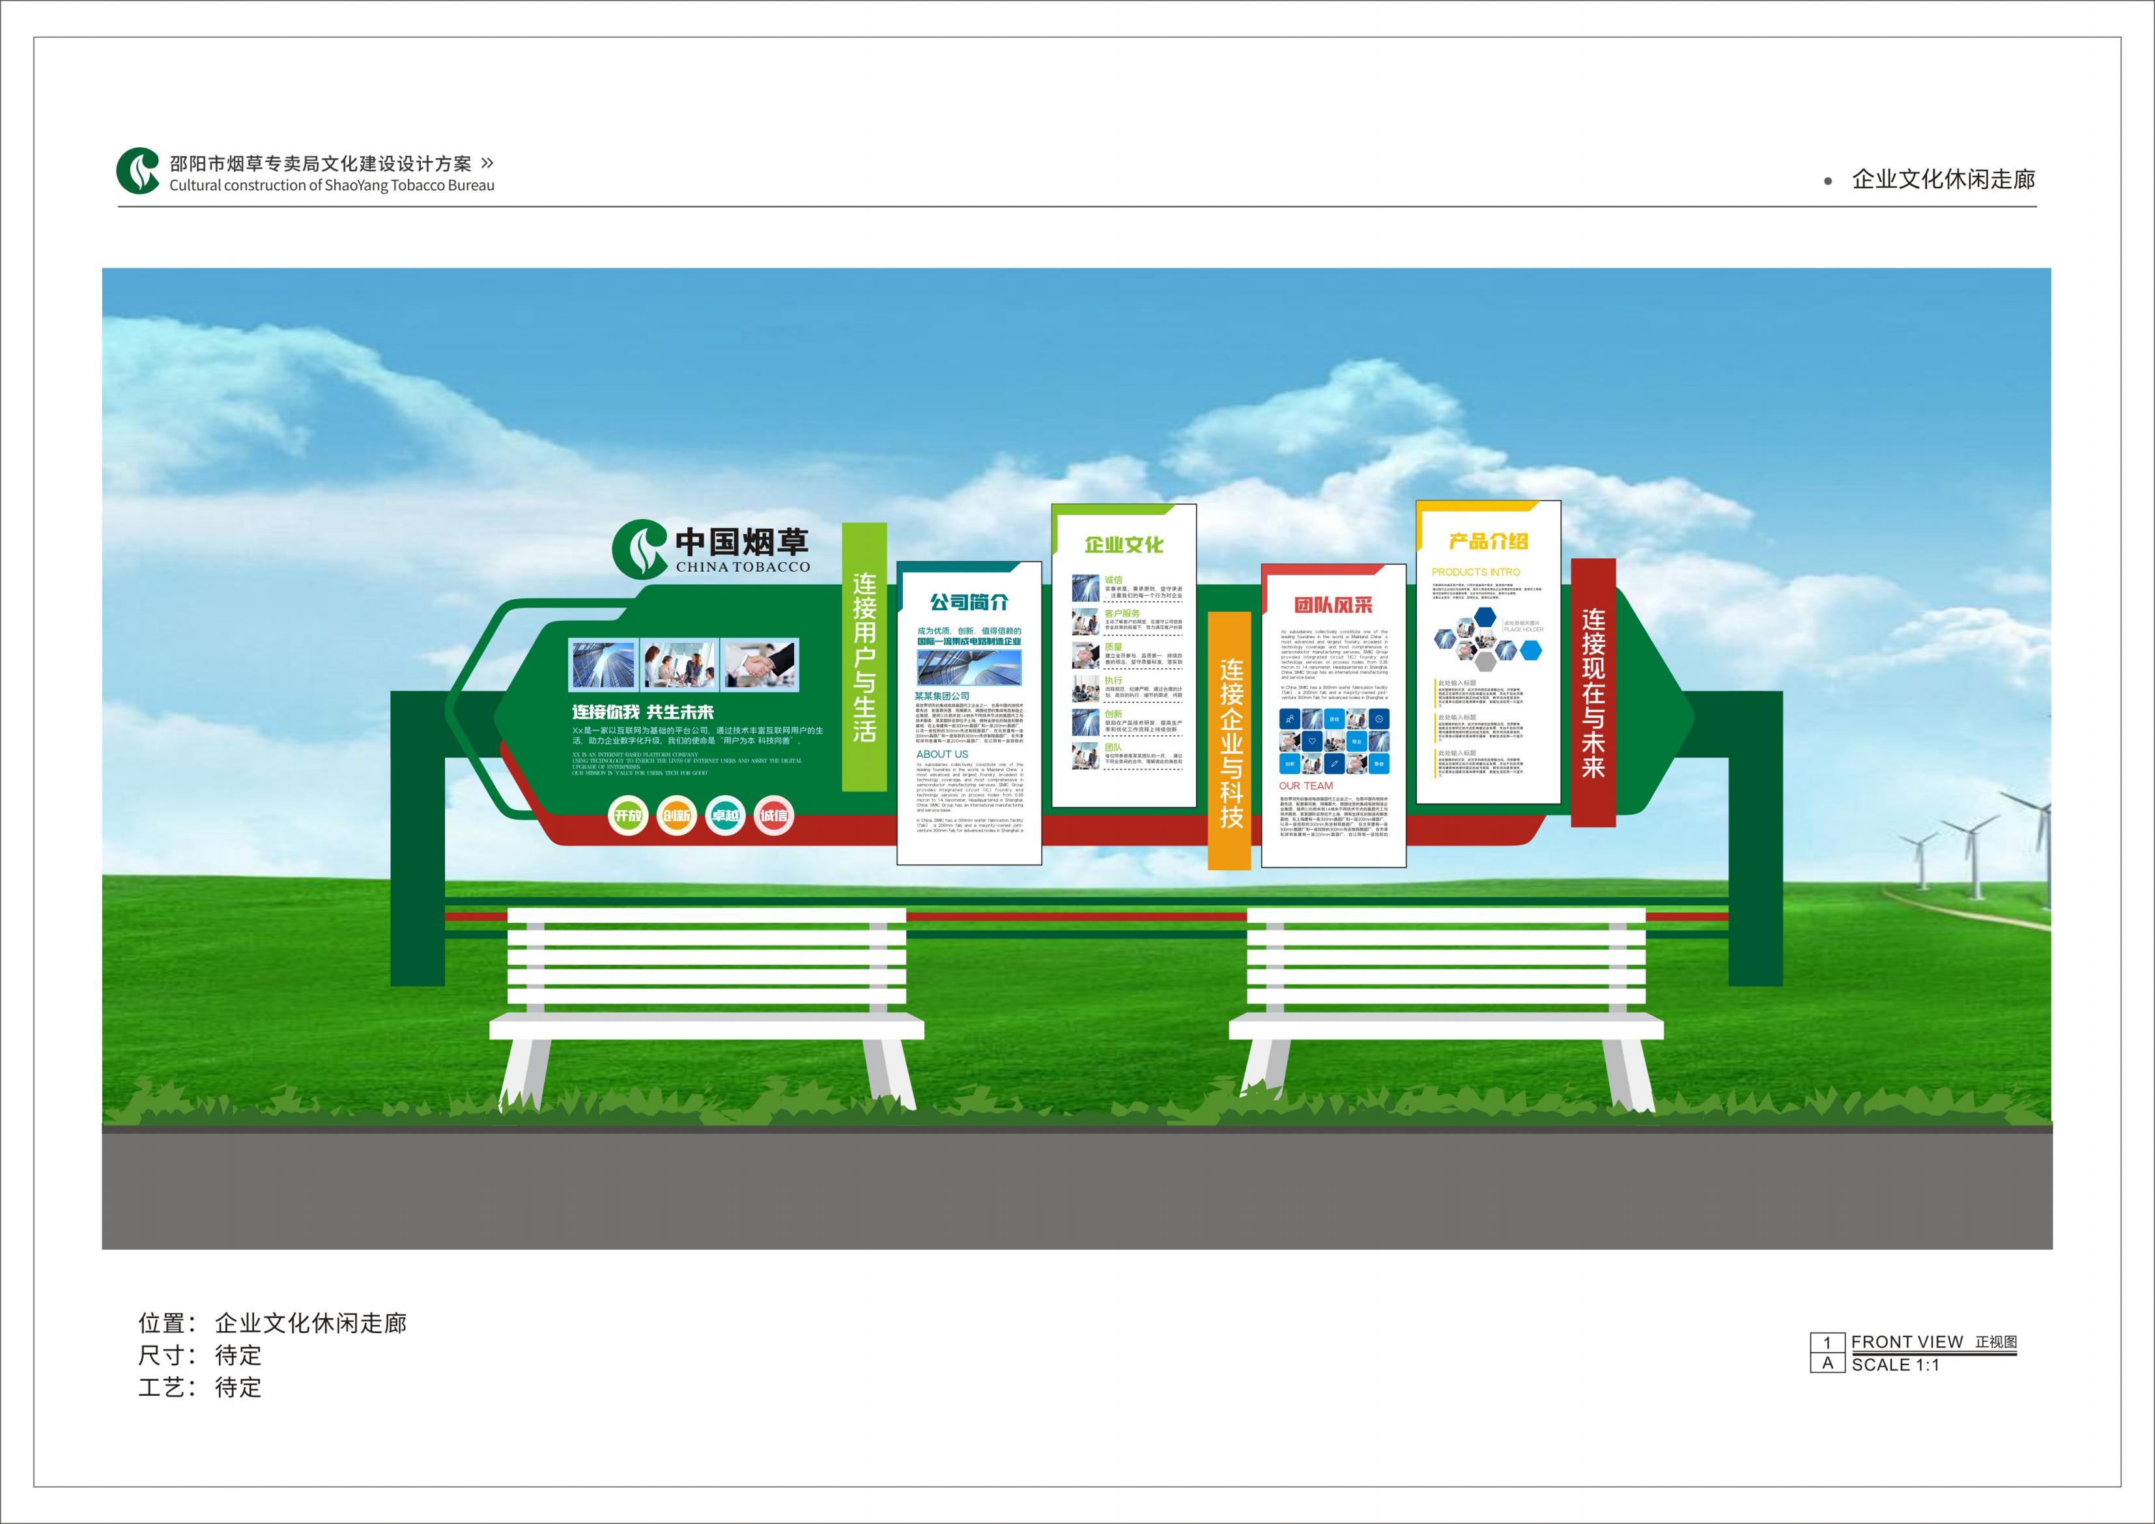Click the » chevron after the header title
This screenshot has width=2155, height=1524.
pyautogui.click(x=486, y=162)
